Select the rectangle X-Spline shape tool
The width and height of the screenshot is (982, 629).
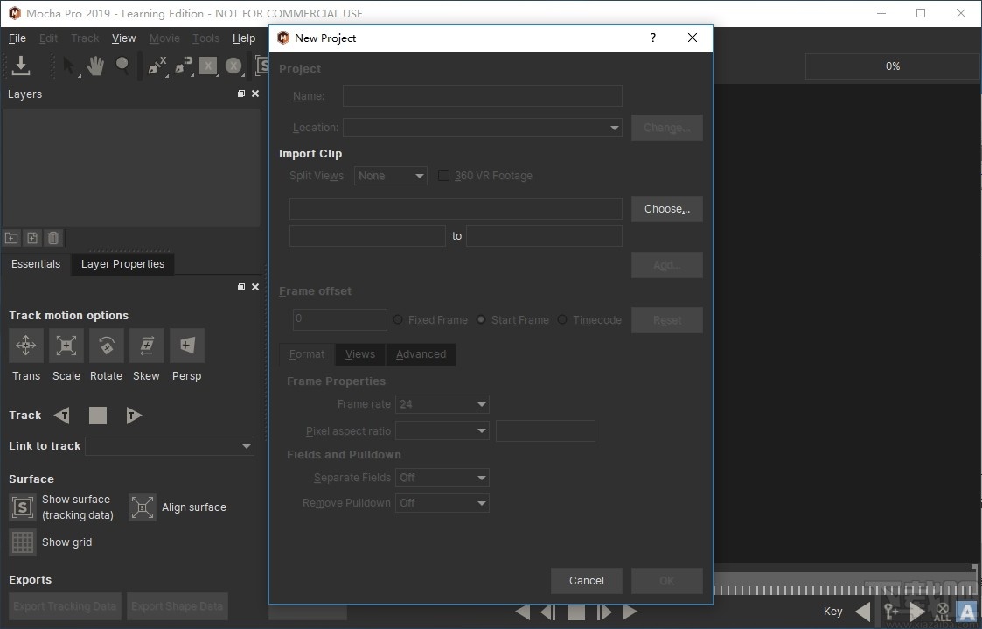point(208,66)
